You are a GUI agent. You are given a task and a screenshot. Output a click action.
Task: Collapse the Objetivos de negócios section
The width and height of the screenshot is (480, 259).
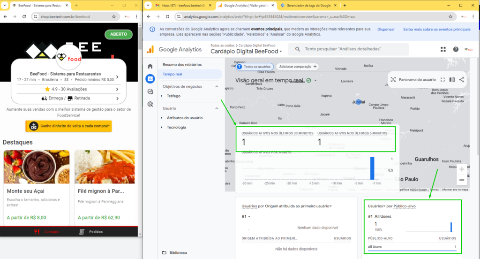click(217, 86)
